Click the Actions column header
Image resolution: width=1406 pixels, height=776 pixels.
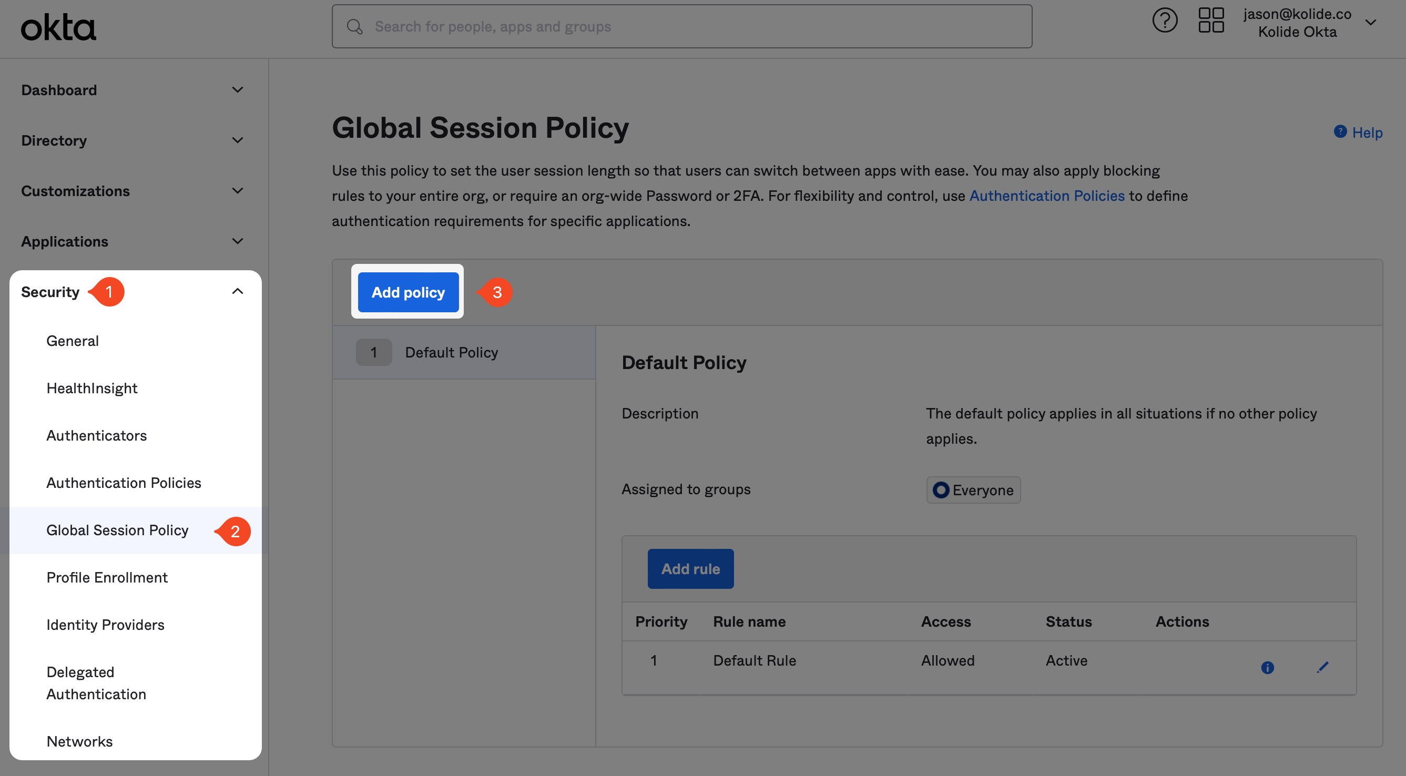1182,621
